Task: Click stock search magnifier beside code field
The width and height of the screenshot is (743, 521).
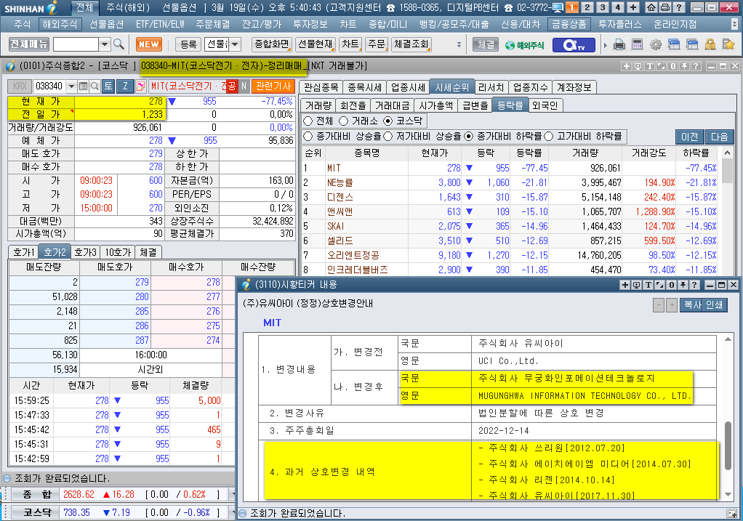Action: pyautogui.click(x=95, y=86)
